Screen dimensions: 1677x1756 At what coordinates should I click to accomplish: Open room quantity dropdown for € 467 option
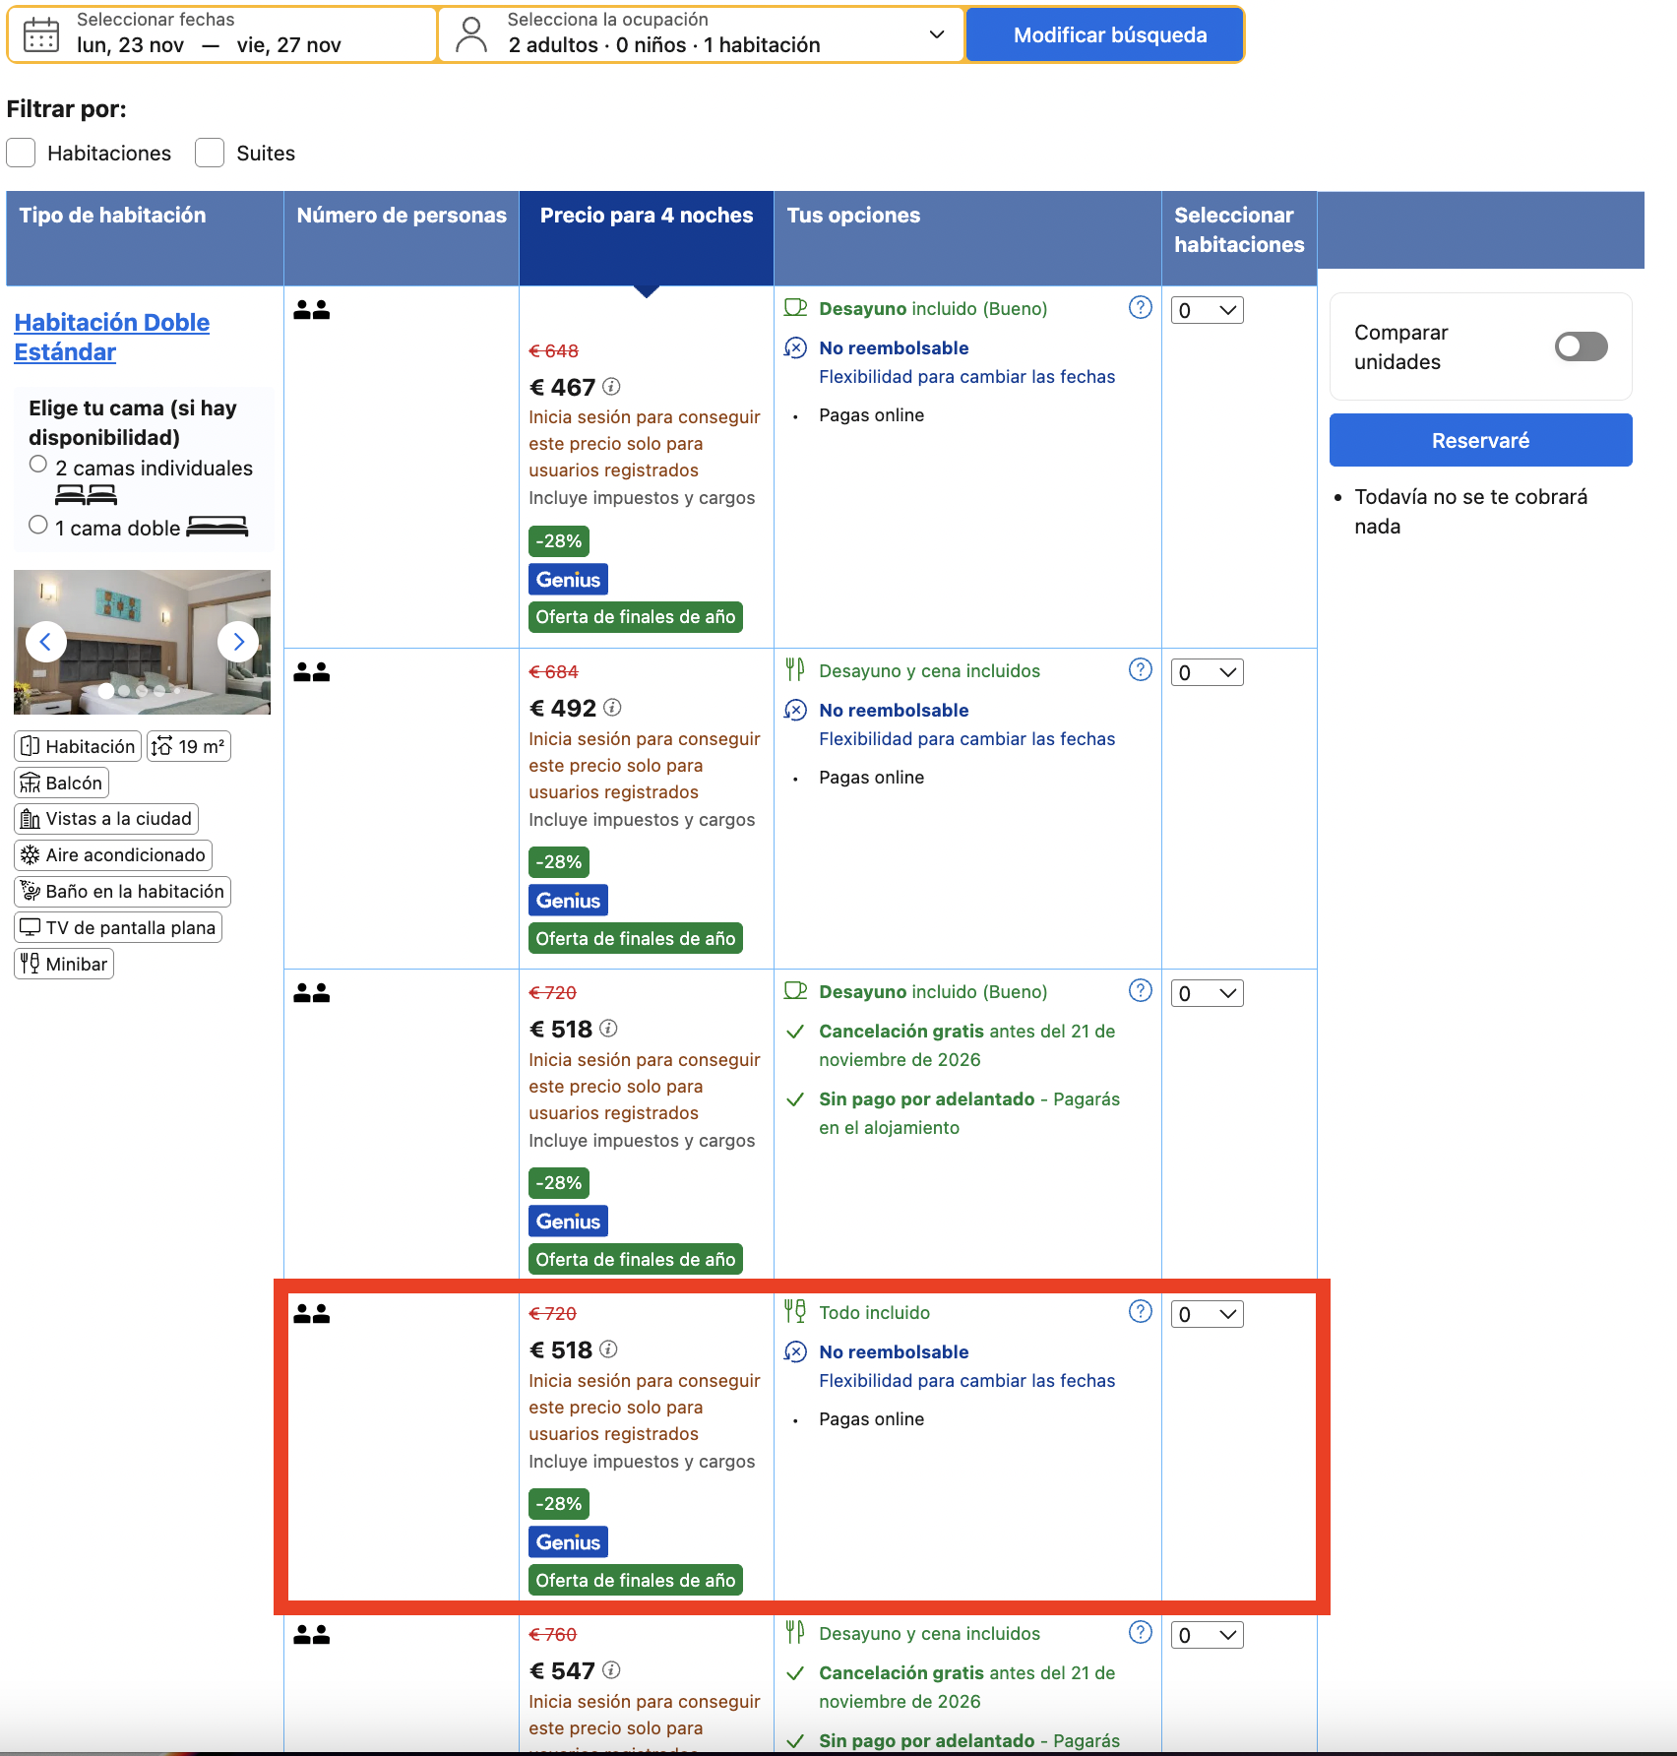click(1207, 310)
